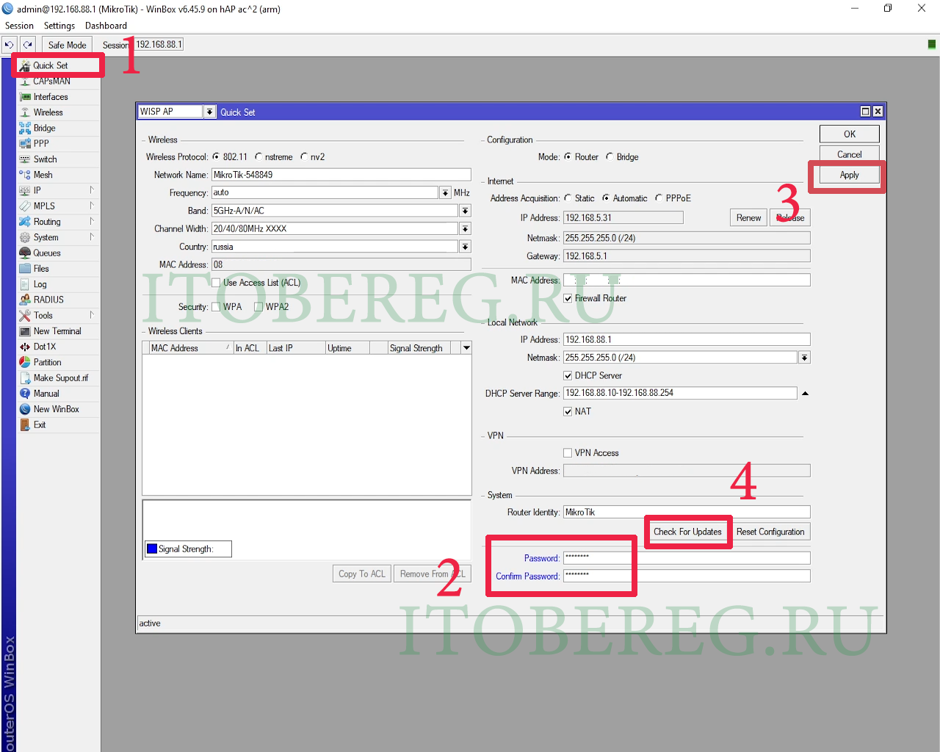Uncheck the Firewall Router checkbox
The image size is (940, 752).
pos(568,298)
